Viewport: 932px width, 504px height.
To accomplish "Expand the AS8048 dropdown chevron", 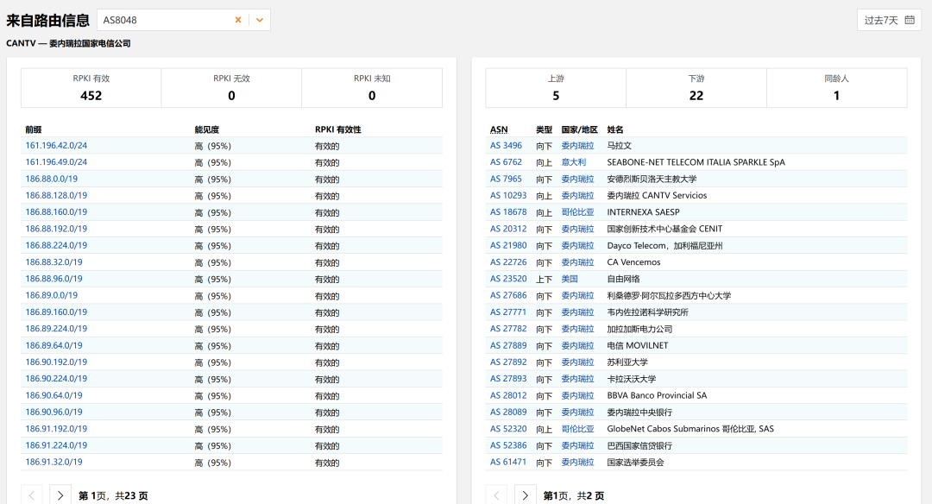I will [259, 20].
